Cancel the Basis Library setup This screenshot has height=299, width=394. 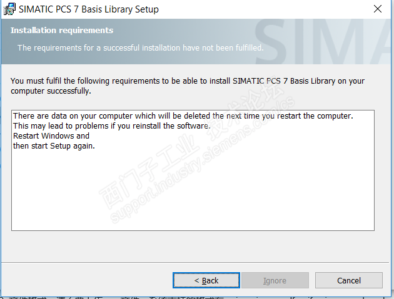(x=348, y=280)
